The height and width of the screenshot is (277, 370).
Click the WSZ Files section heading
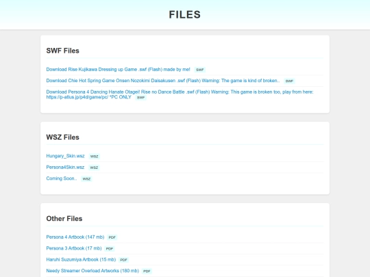pyautogui.click(x=63, y=137)
